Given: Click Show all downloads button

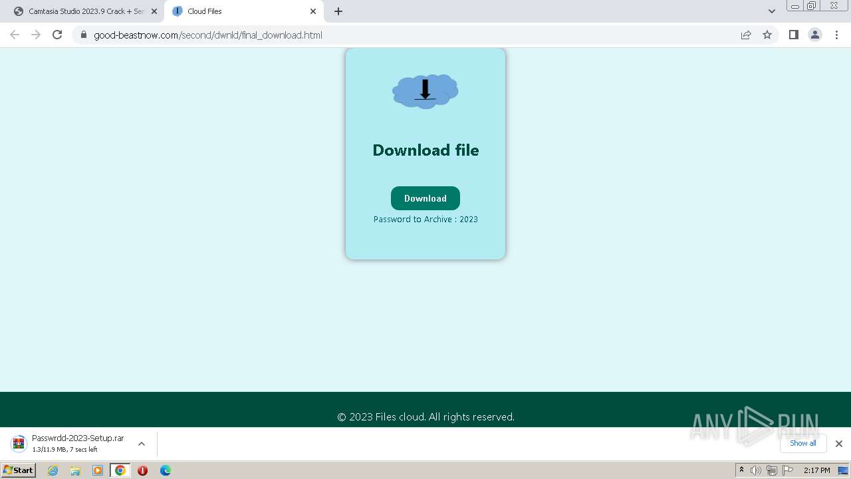Looking at the screenshot, I should click(x=802, y=443).
